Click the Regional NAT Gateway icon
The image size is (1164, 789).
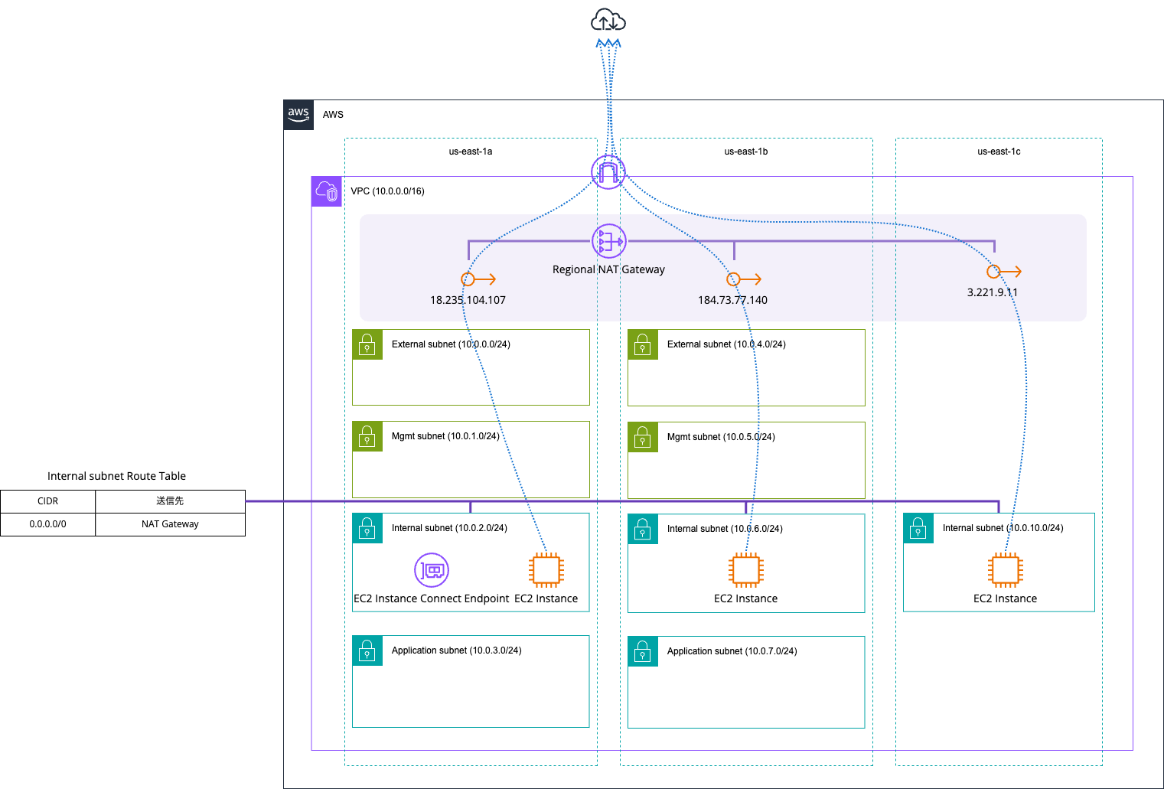click(x=608, y=242)
